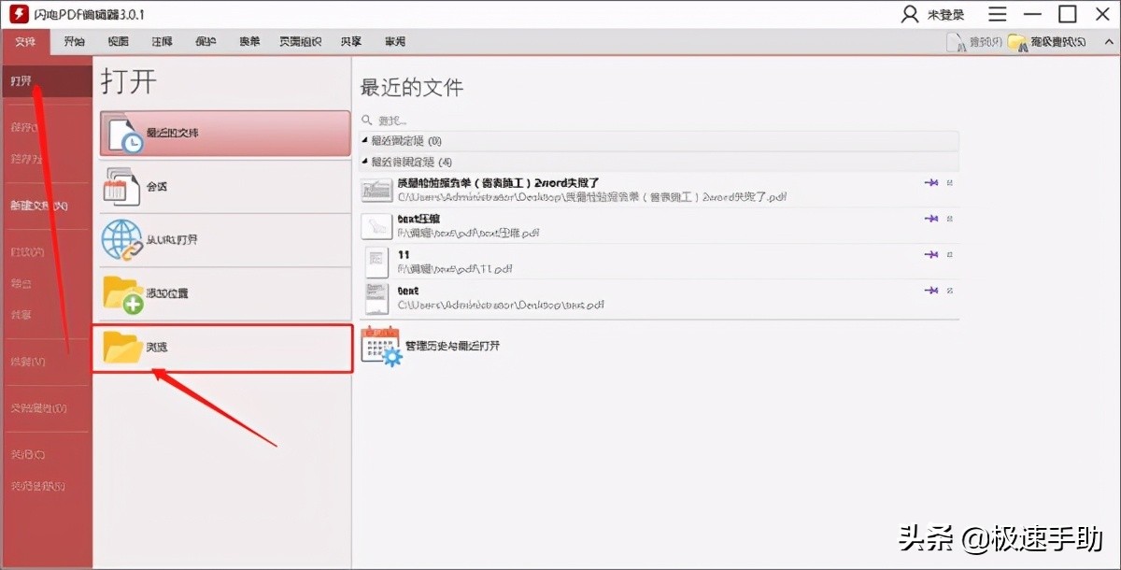Select the 会话 sessions calendar icon
The width and height of the screenshot is (1121, 570).
pos(120,187)
